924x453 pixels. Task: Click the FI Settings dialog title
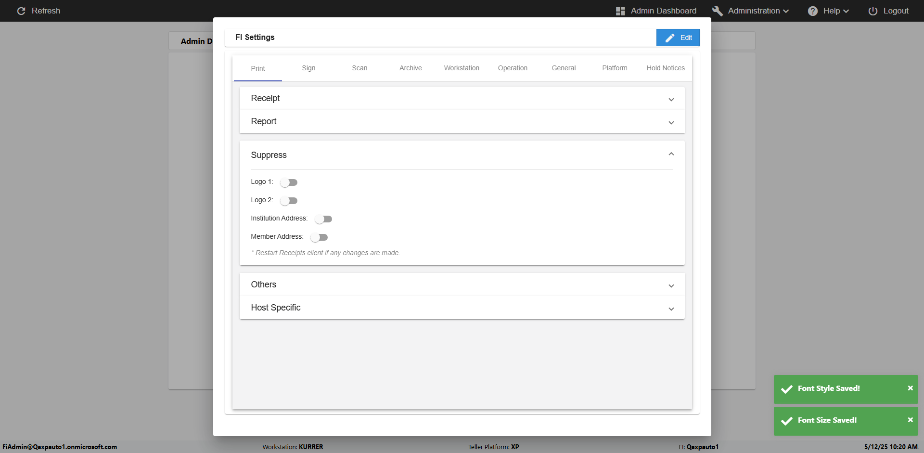(255, 37)
